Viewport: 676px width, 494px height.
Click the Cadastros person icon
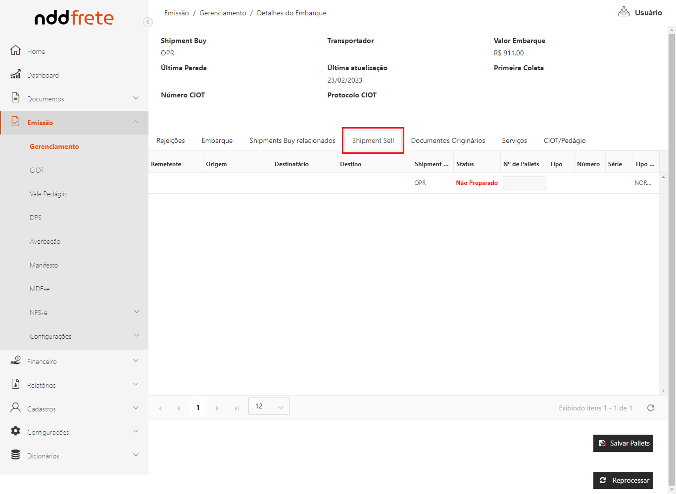(x=16, y=408)
